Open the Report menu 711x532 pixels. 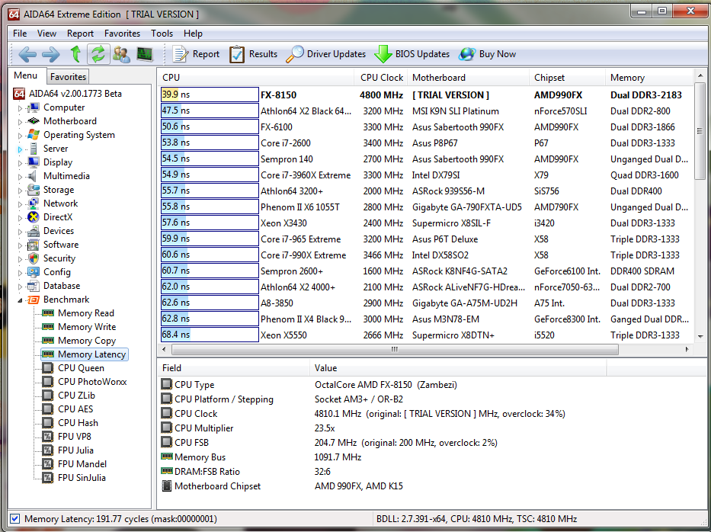pos(80,33)
